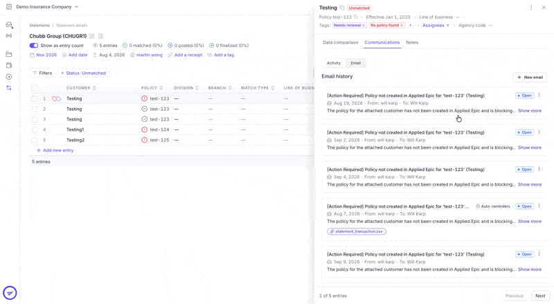This screenshot has width=554, height=304.
Task: Check the checkbox for row 3 Testing
Action: pos(34,120)
